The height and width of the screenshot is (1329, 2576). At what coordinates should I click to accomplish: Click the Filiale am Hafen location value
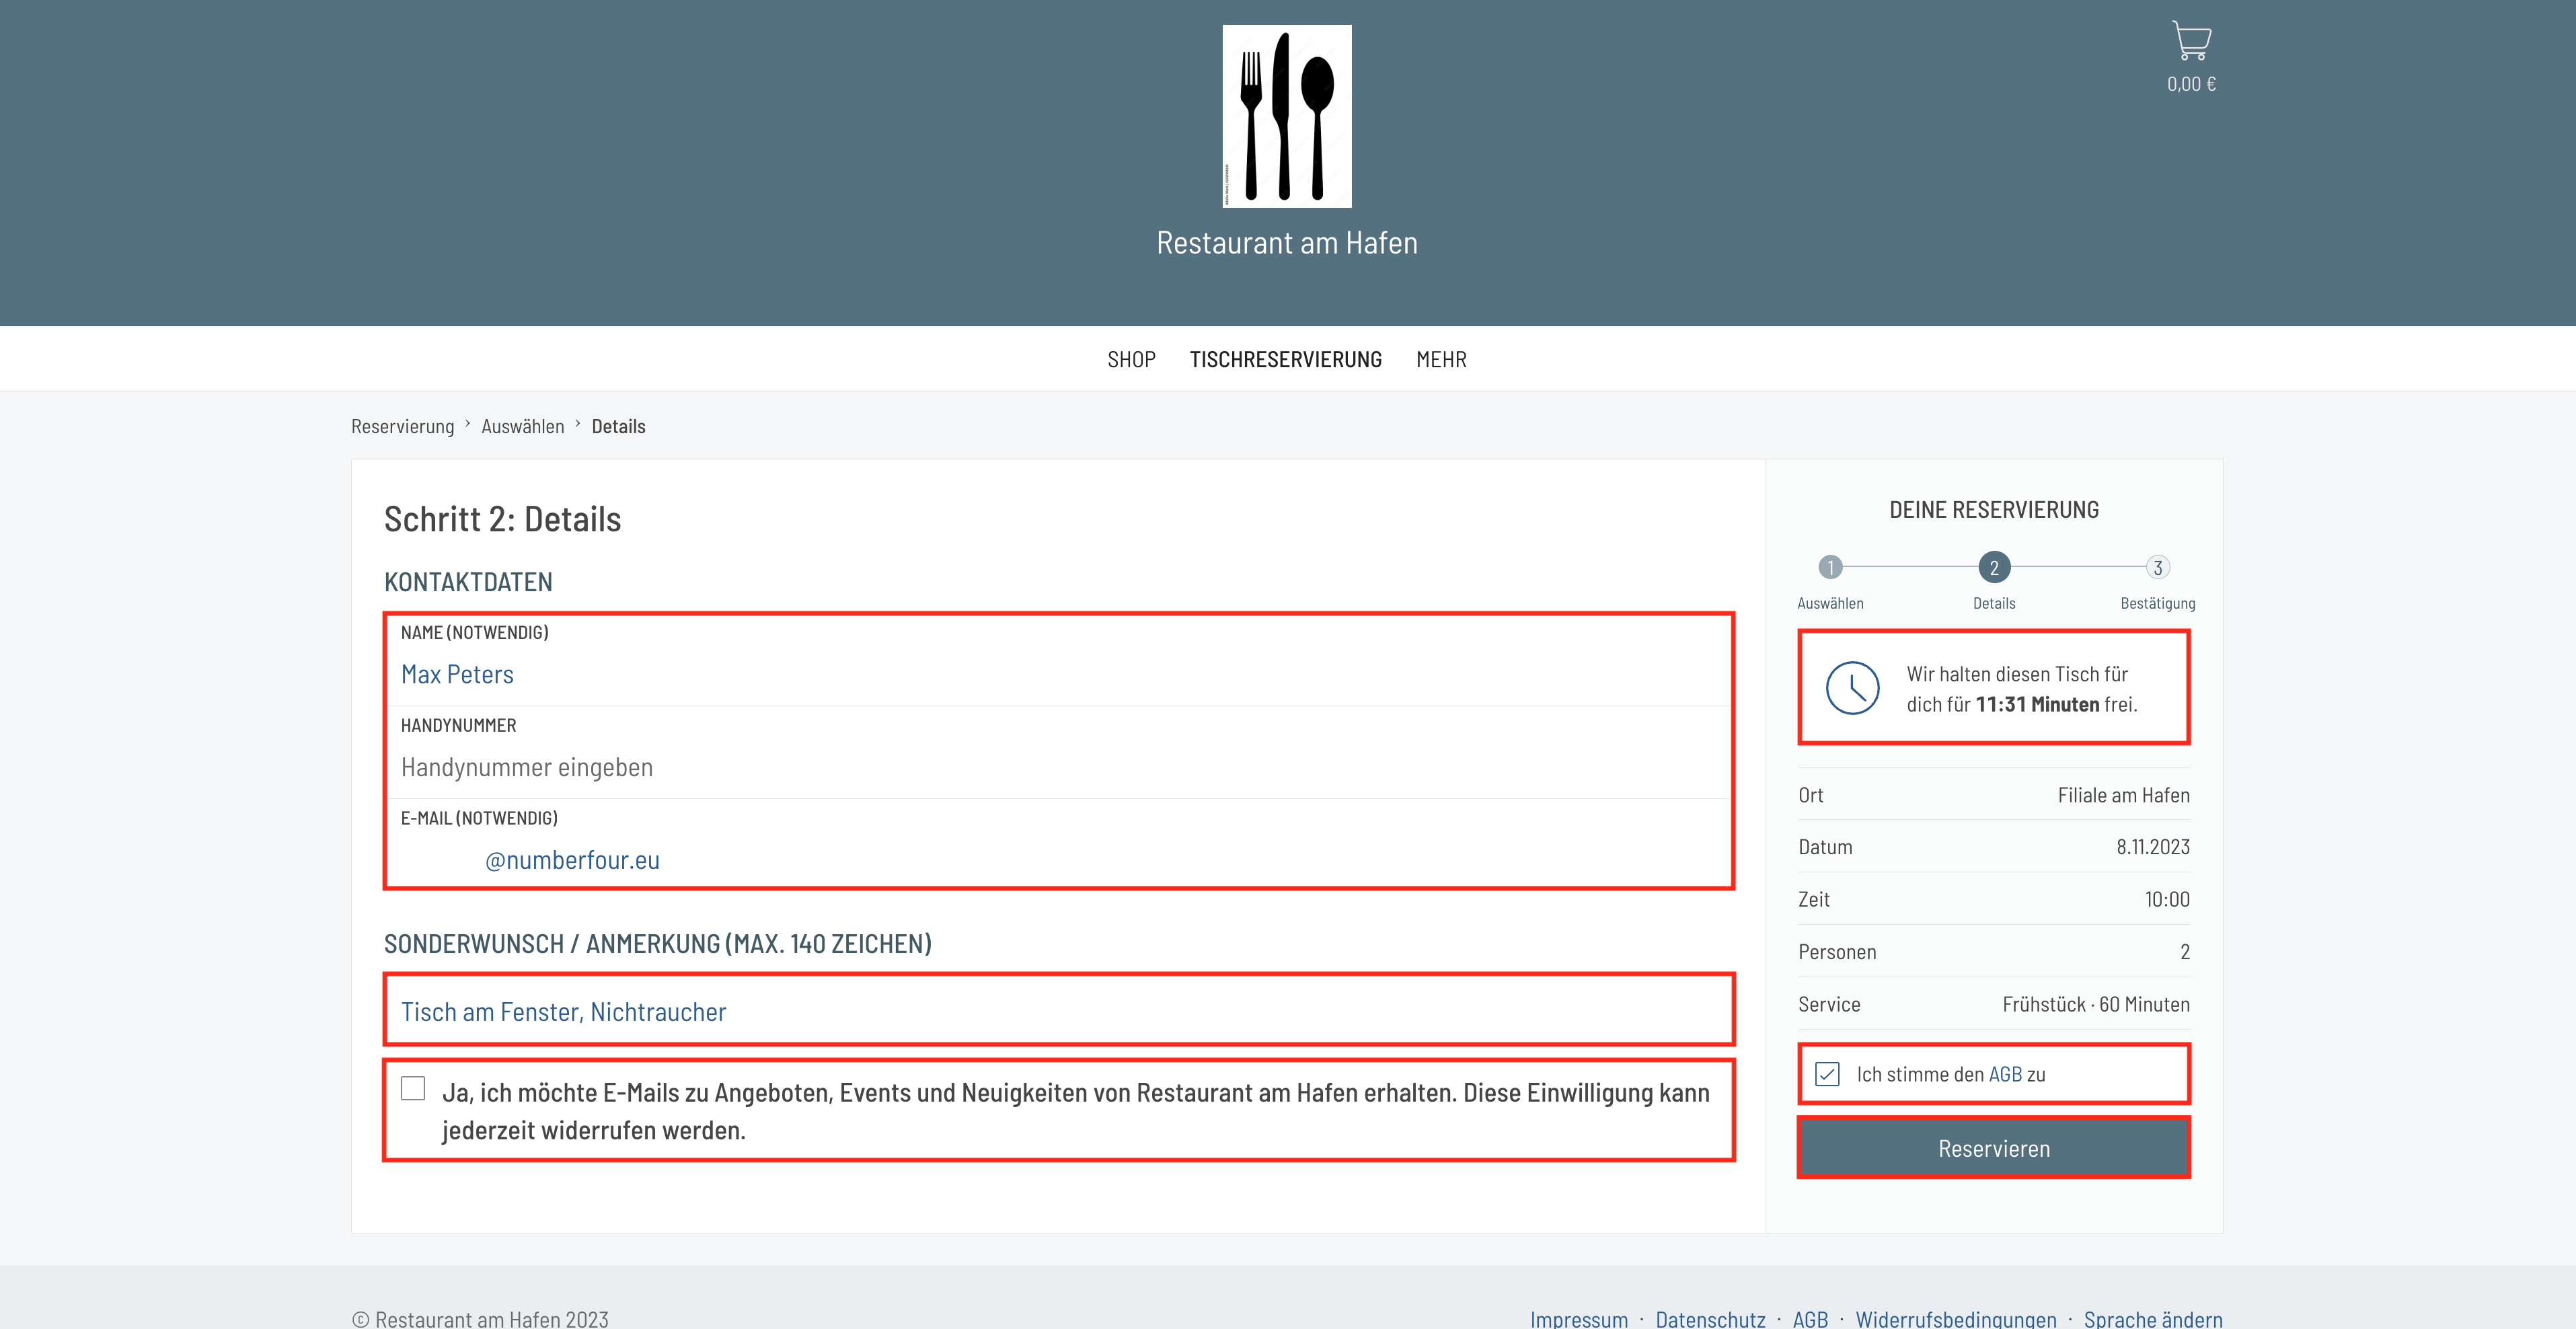(2123, 795)
